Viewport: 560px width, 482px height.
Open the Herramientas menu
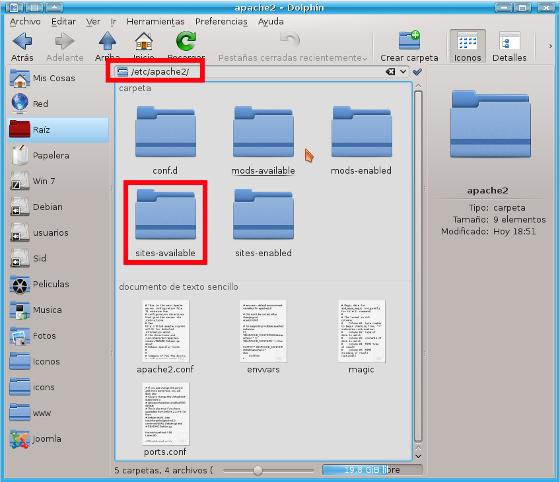155,21
